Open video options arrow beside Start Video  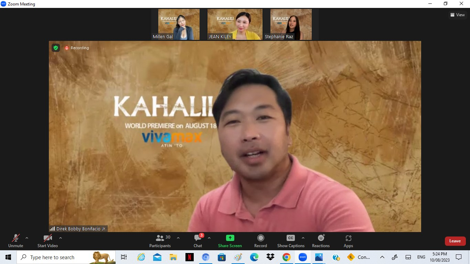(61, 238)
